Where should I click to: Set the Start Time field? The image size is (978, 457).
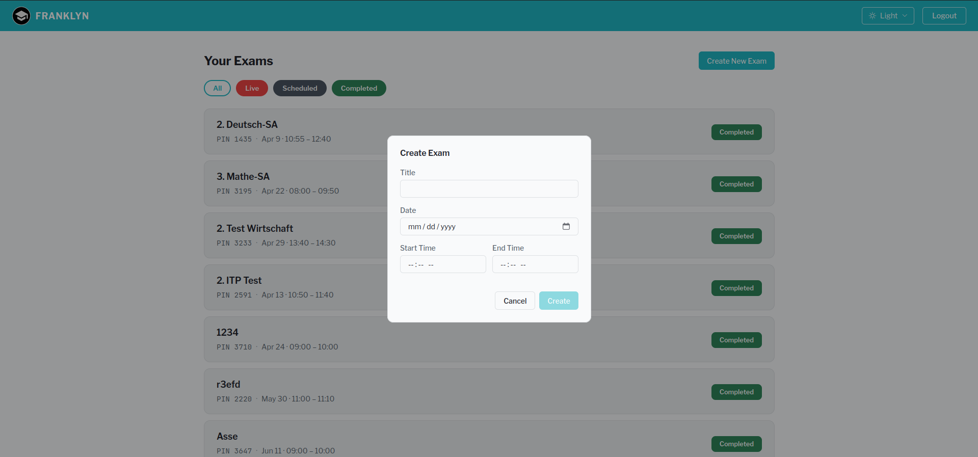(443, 264)
